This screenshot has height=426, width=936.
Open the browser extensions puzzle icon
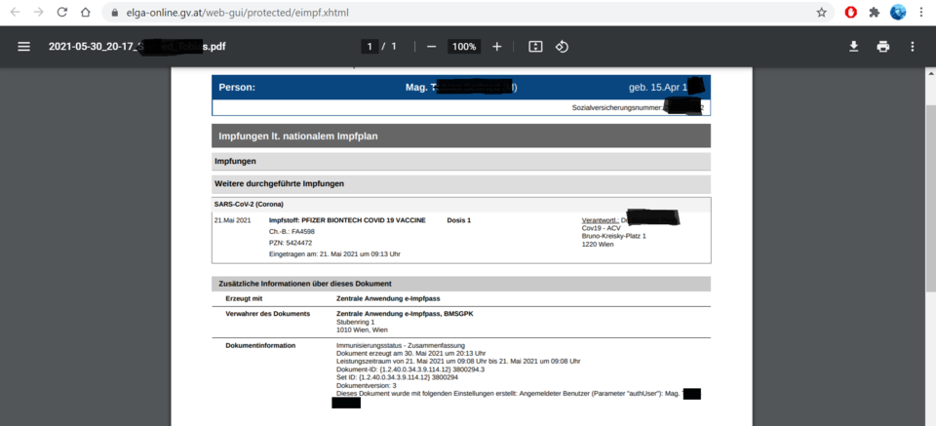point(875,13)
